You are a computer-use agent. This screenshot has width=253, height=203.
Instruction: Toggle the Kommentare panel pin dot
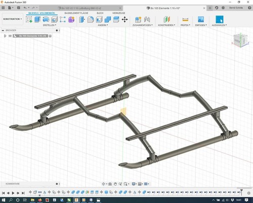click(57, 184)
